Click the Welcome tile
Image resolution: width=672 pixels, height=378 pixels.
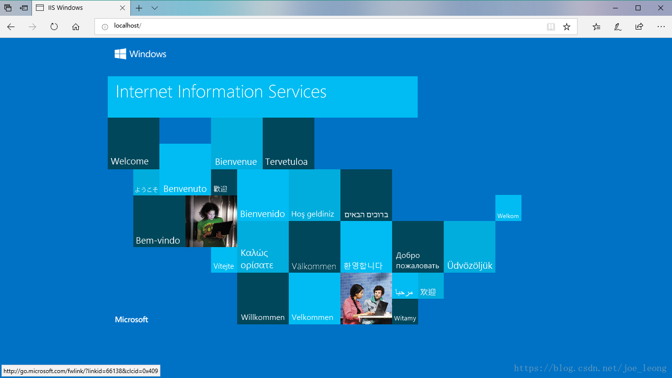pos(133,143)
